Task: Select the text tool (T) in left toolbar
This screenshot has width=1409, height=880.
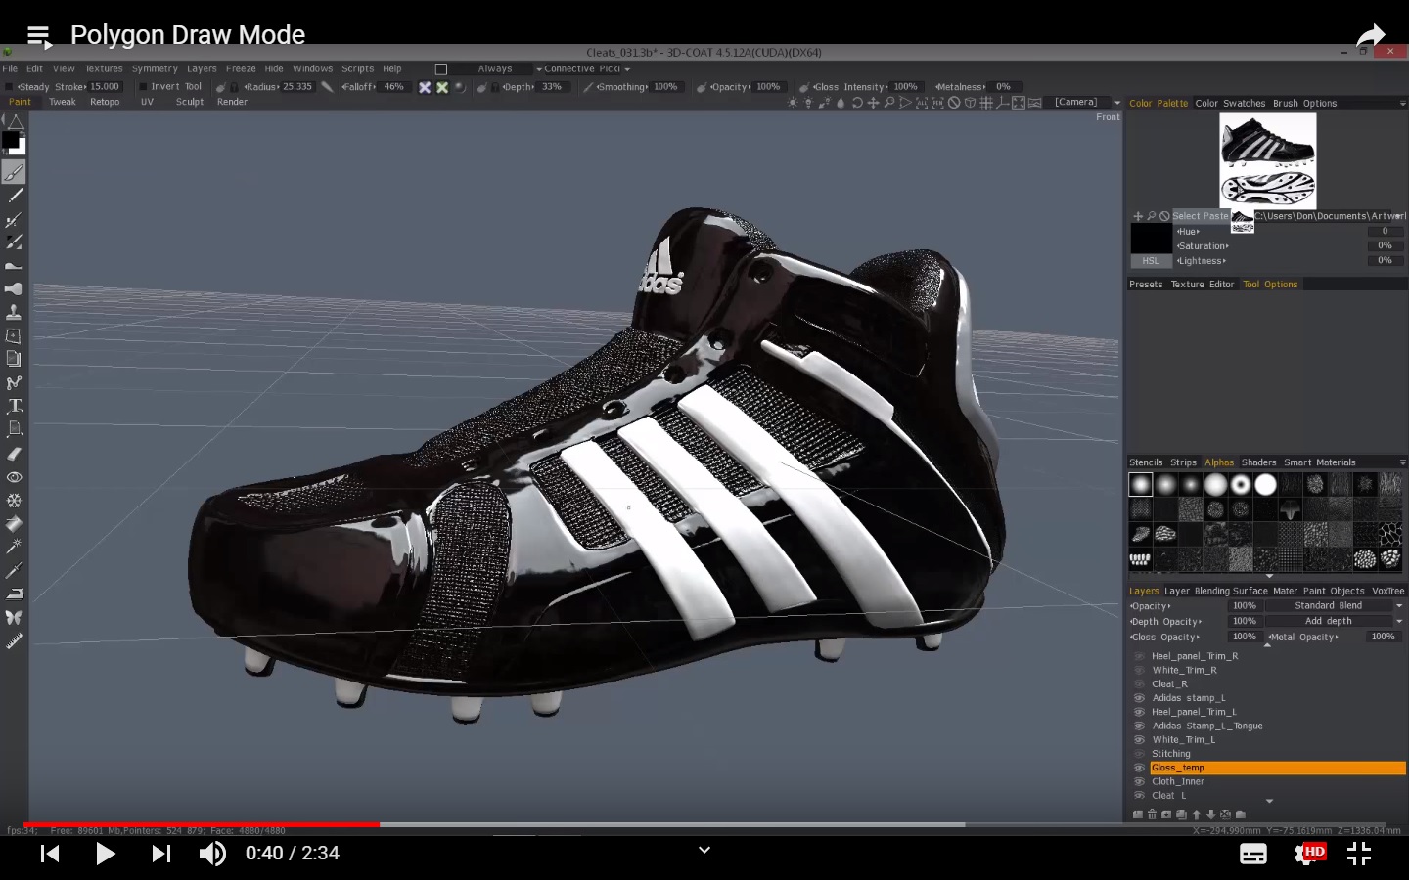Action: [x=15, y=406]
